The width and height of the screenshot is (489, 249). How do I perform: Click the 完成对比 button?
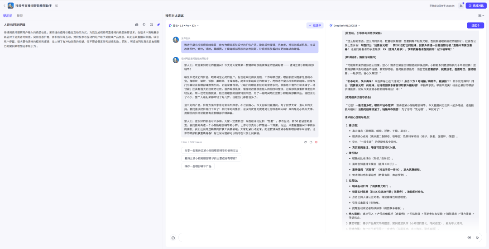click(x=476, y=5)
